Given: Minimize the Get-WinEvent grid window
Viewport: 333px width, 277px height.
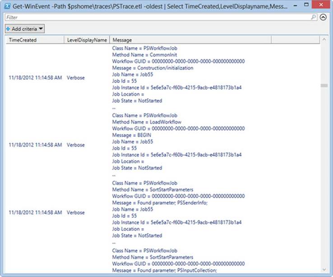Looking at the screenshot, I should [x=295, y=6].
